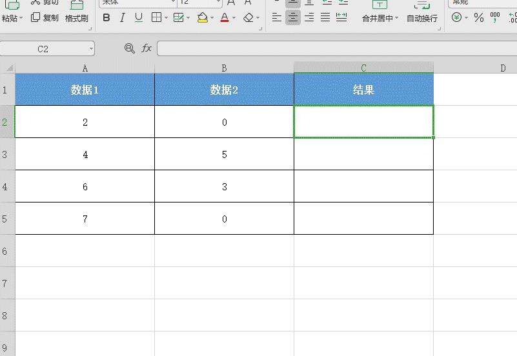Select the row 1 header

(x=8, y=90)
